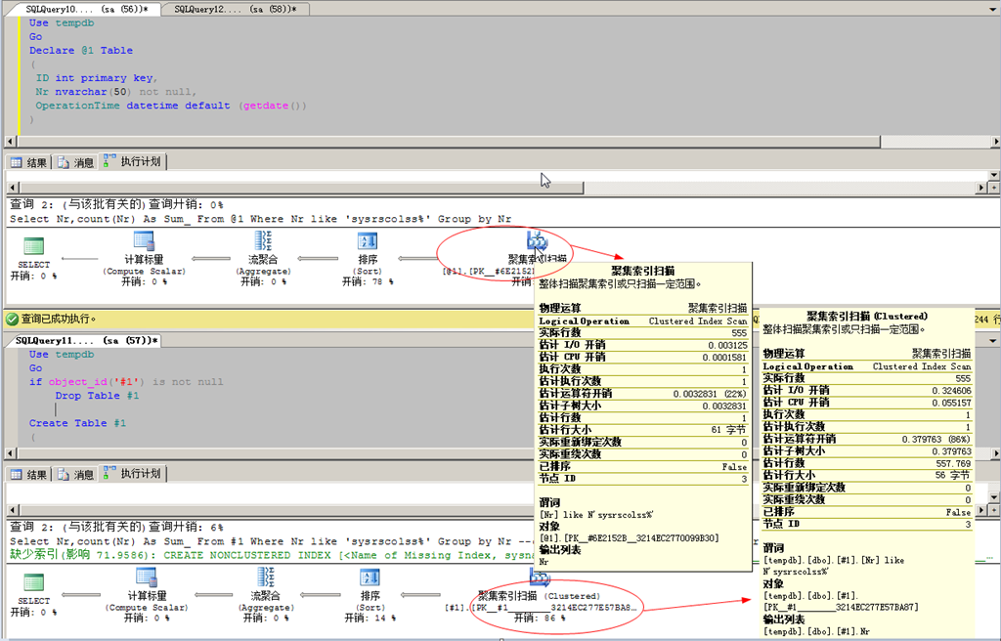This screenshot has width=1001, height=641.
Task: Select the Compute Scalar node in lower plan
Action: [145, 578]
